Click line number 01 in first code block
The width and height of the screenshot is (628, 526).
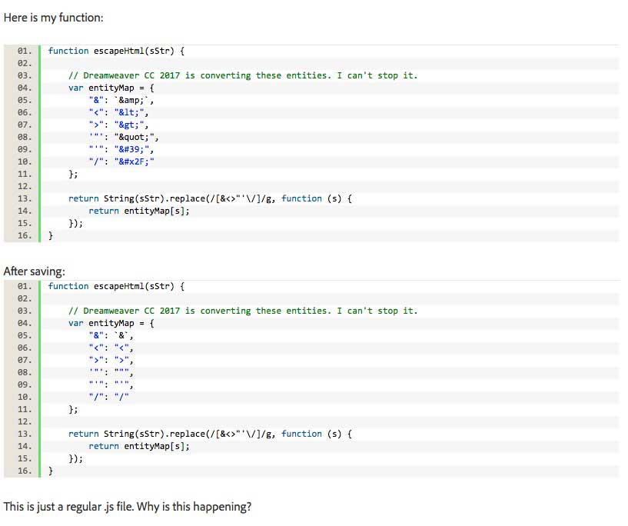[x=24, y=51]
